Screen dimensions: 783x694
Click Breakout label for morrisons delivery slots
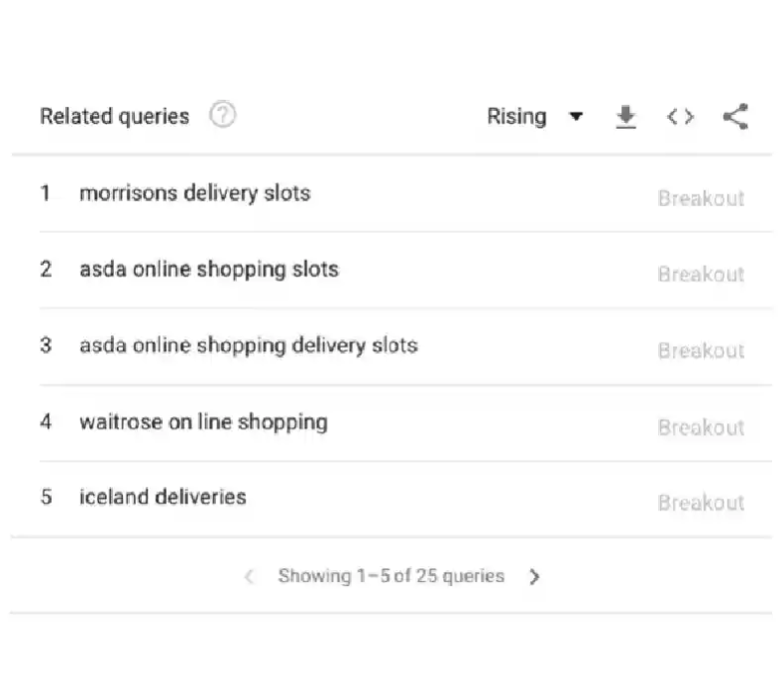click(701, 198)
